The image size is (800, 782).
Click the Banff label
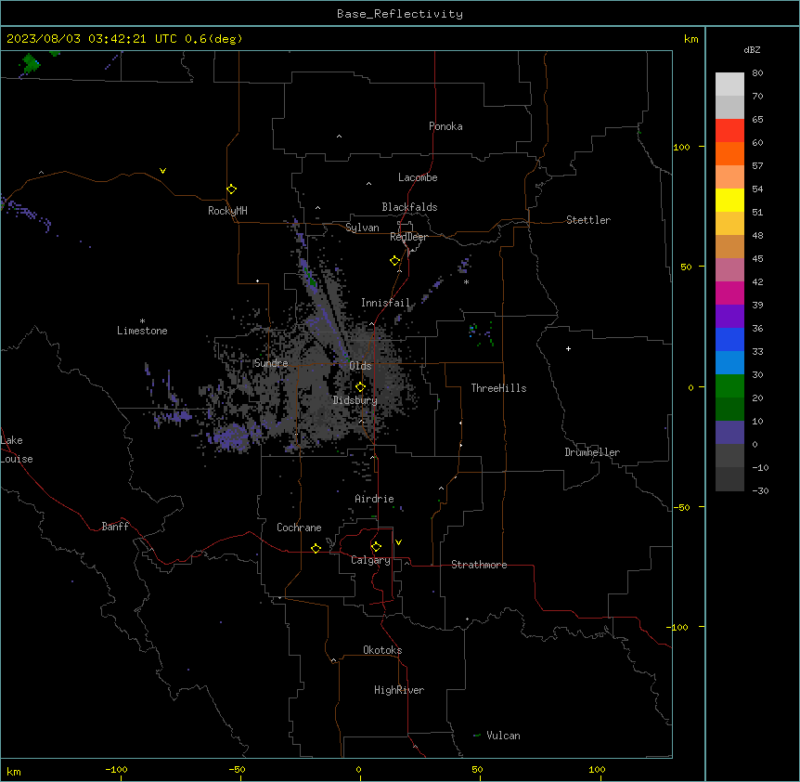(115, 527)
